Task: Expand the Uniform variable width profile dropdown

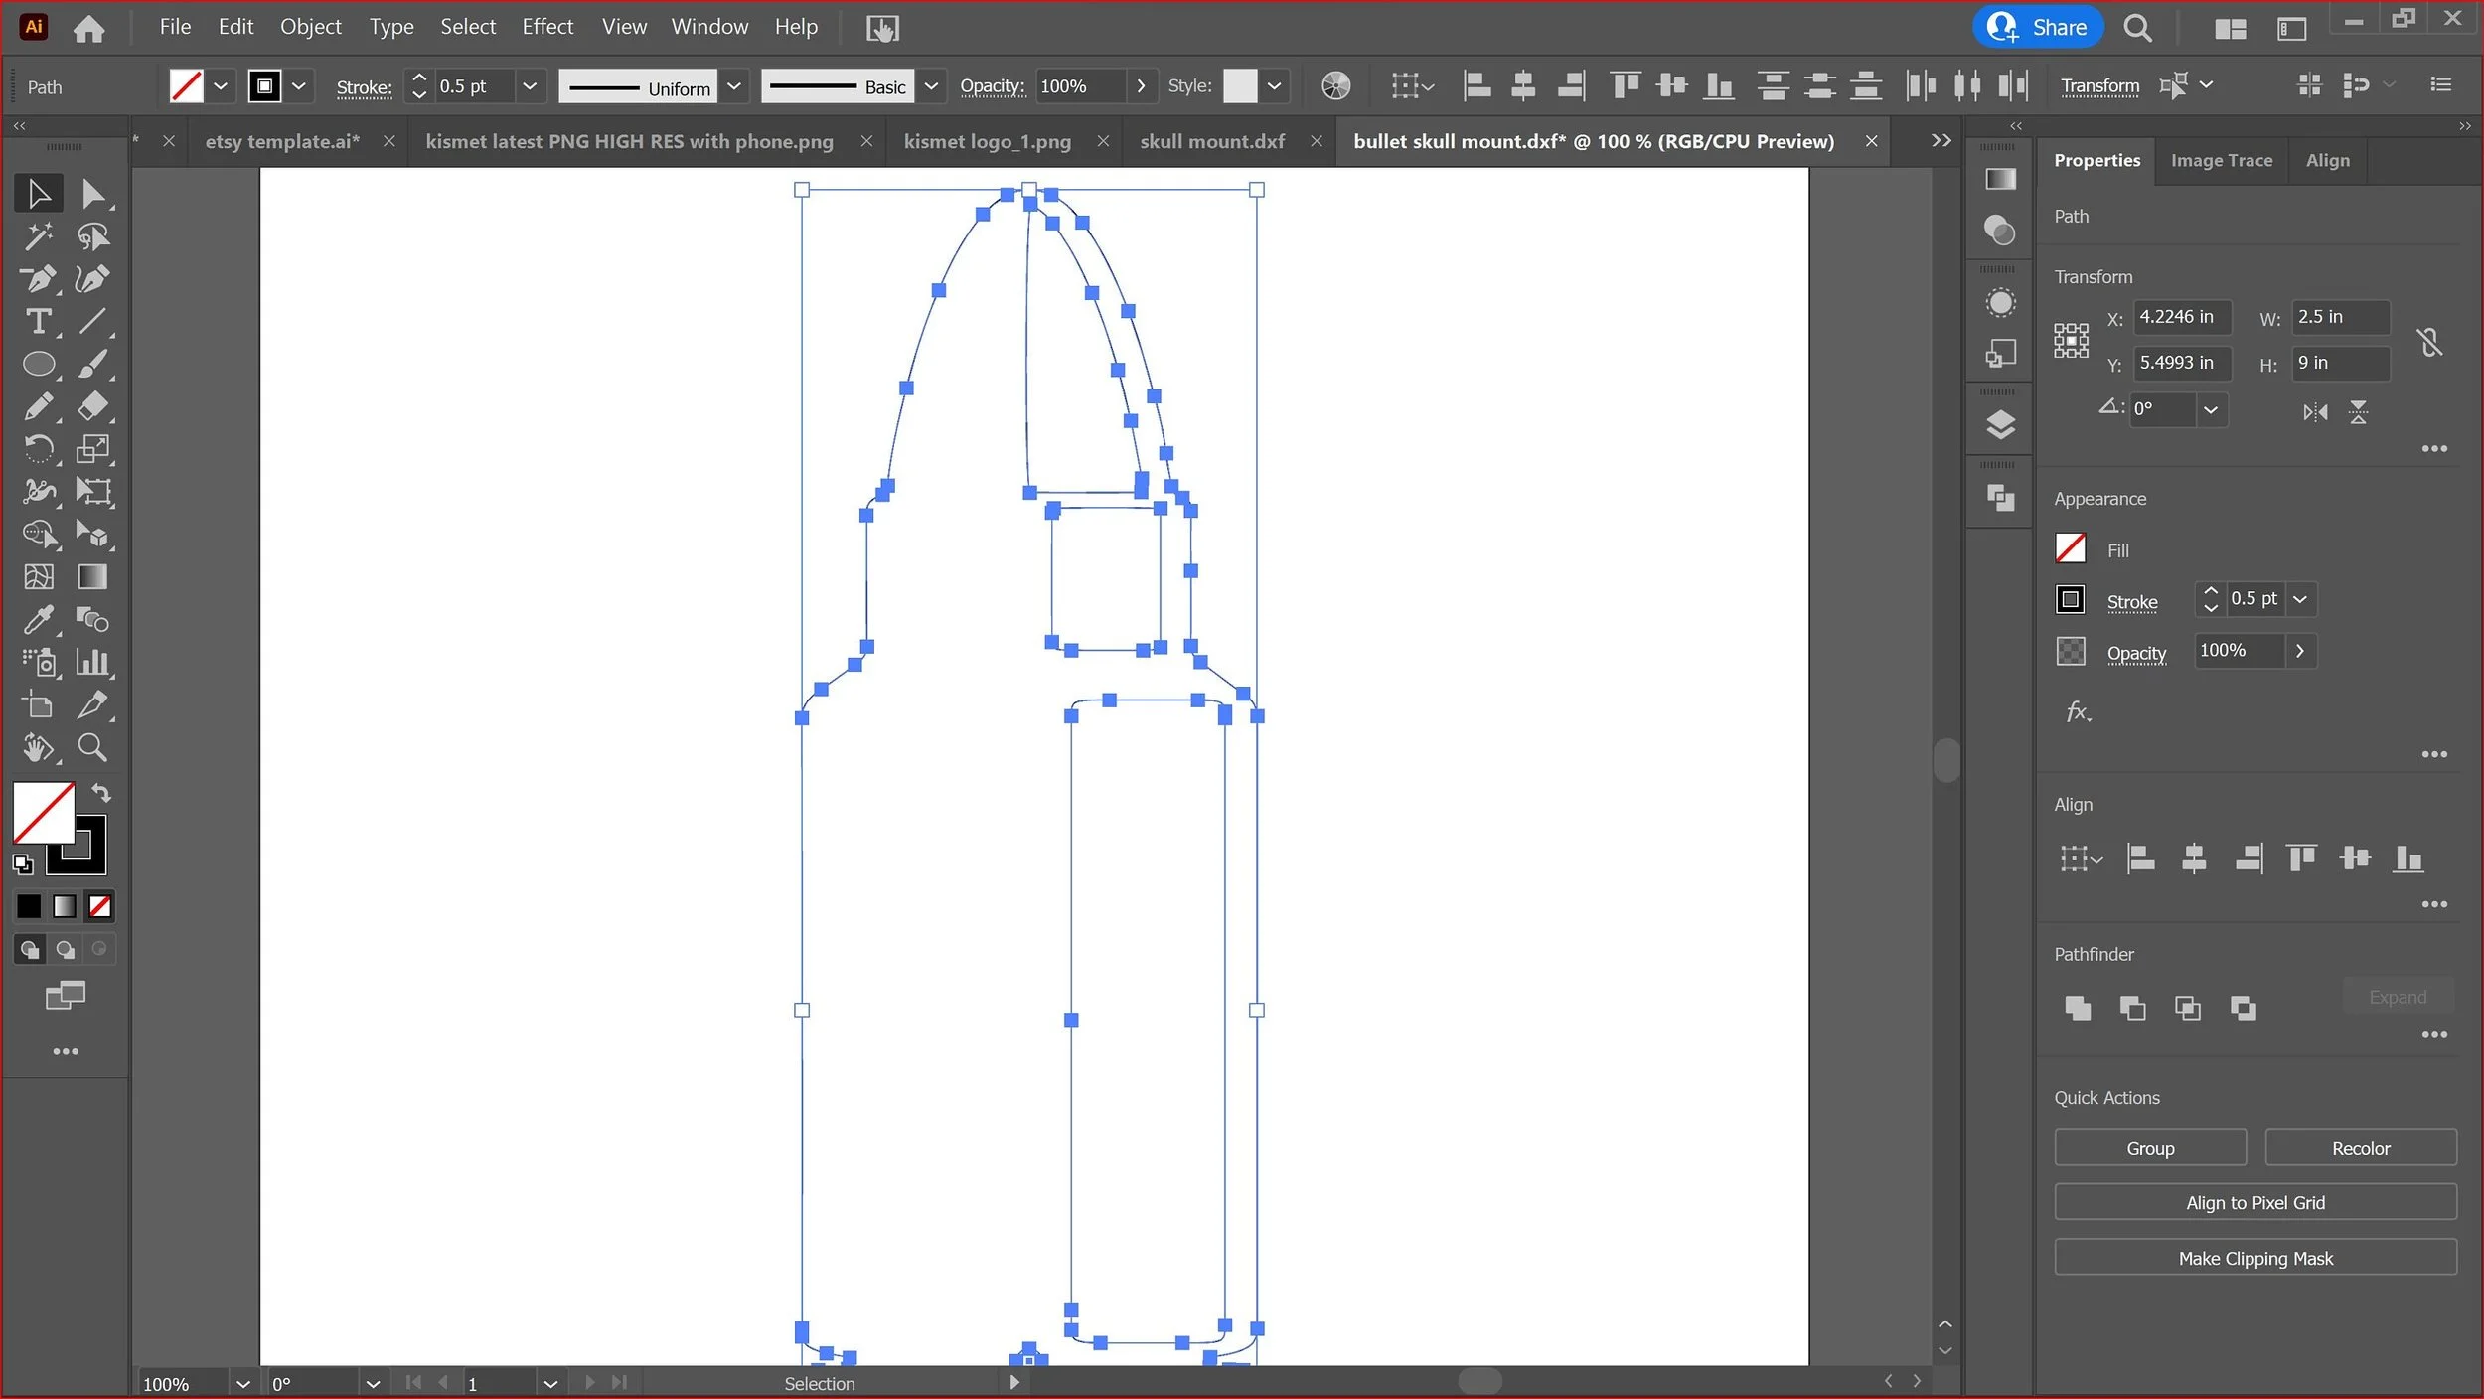Action: pyautogui.click(x=734, y=86)
